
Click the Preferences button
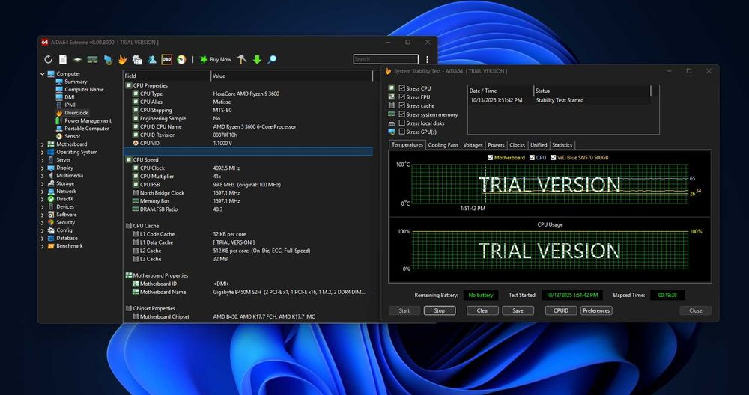coord(596,310)
